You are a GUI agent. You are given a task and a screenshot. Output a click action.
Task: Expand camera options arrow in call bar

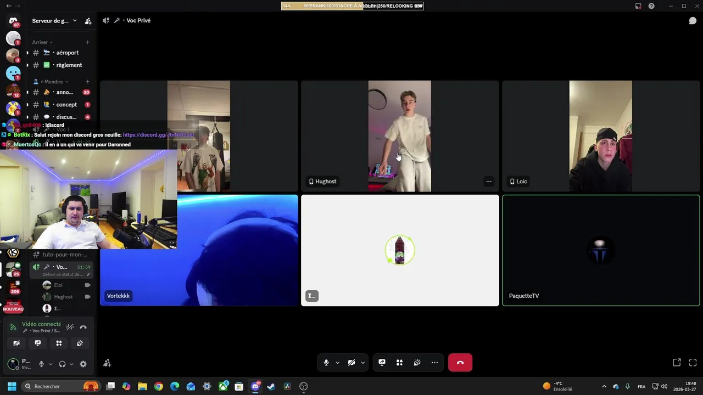(362, 363)
